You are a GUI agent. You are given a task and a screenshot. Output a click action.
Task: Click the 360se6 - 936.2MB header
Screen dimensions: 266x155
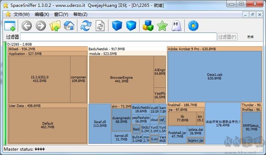click(47, 49)
